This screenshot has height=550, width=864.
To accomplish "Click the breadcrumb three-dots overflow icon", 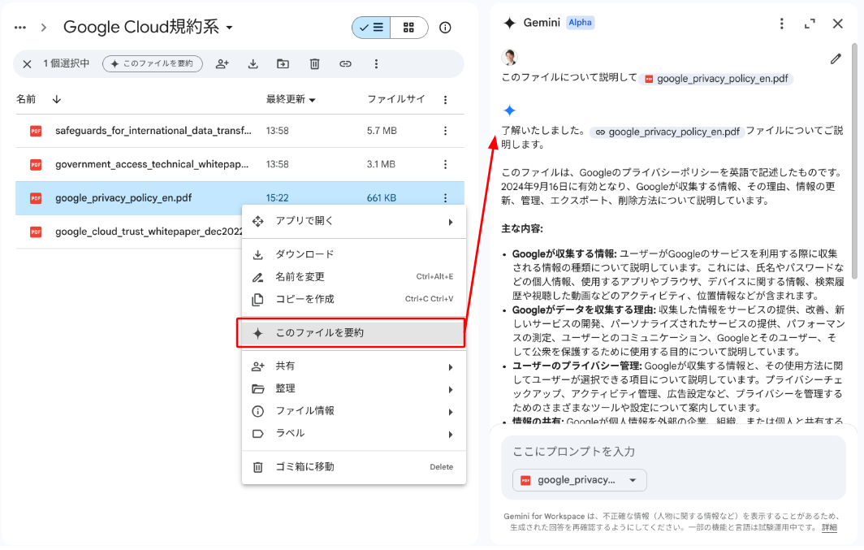I will click(20, 27).
